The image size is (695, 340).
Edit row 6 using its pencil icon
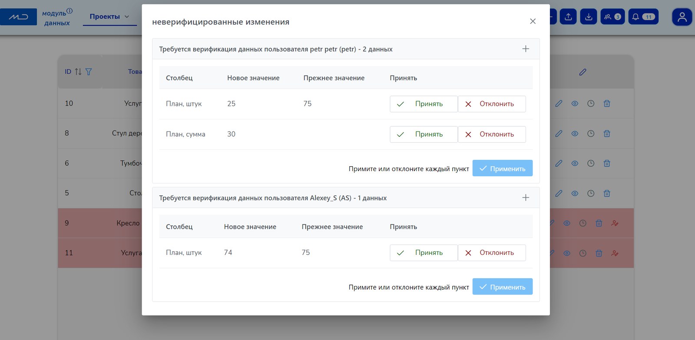559,163
